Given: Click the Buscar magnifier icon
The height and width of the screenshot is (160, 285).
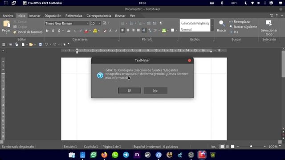Looking at the screenshot, I should 222,24.
